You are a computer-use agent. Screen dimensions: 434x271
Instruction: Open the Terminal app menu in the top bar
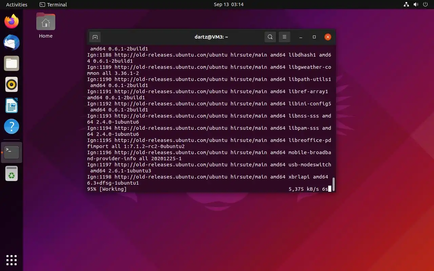click(53, 4)
